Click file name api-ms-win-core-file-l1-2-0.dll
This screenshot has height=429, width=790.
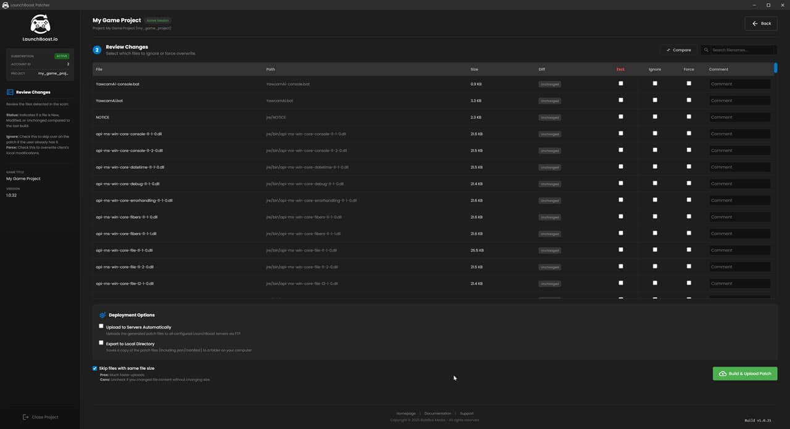coord(125,267)
